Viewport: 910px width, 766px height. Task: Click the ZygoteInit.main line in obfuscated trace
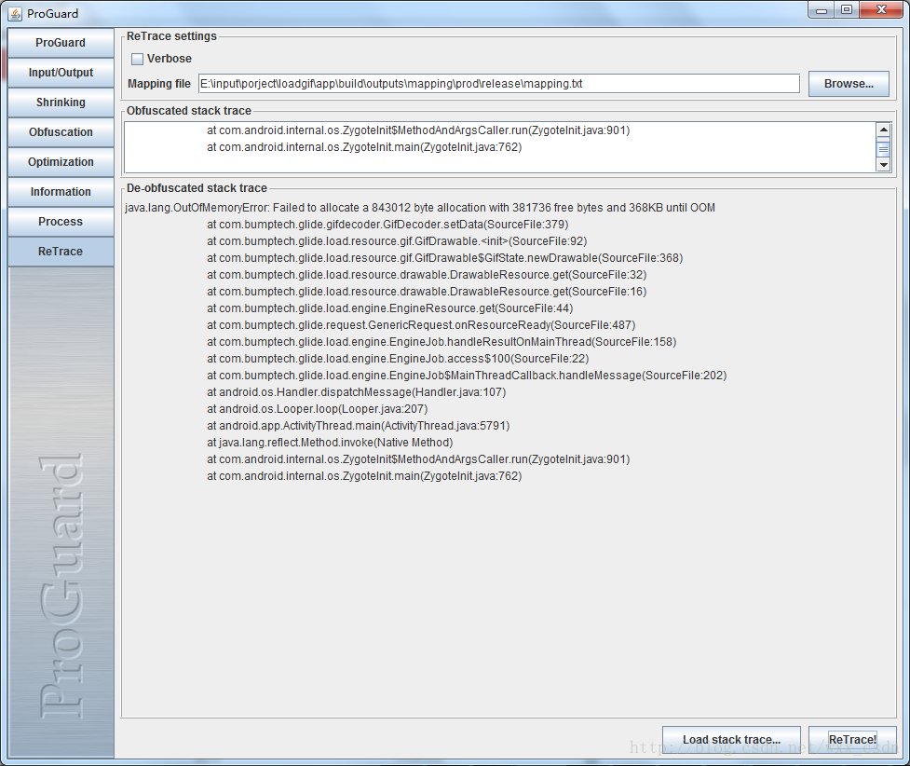point(364,147)
